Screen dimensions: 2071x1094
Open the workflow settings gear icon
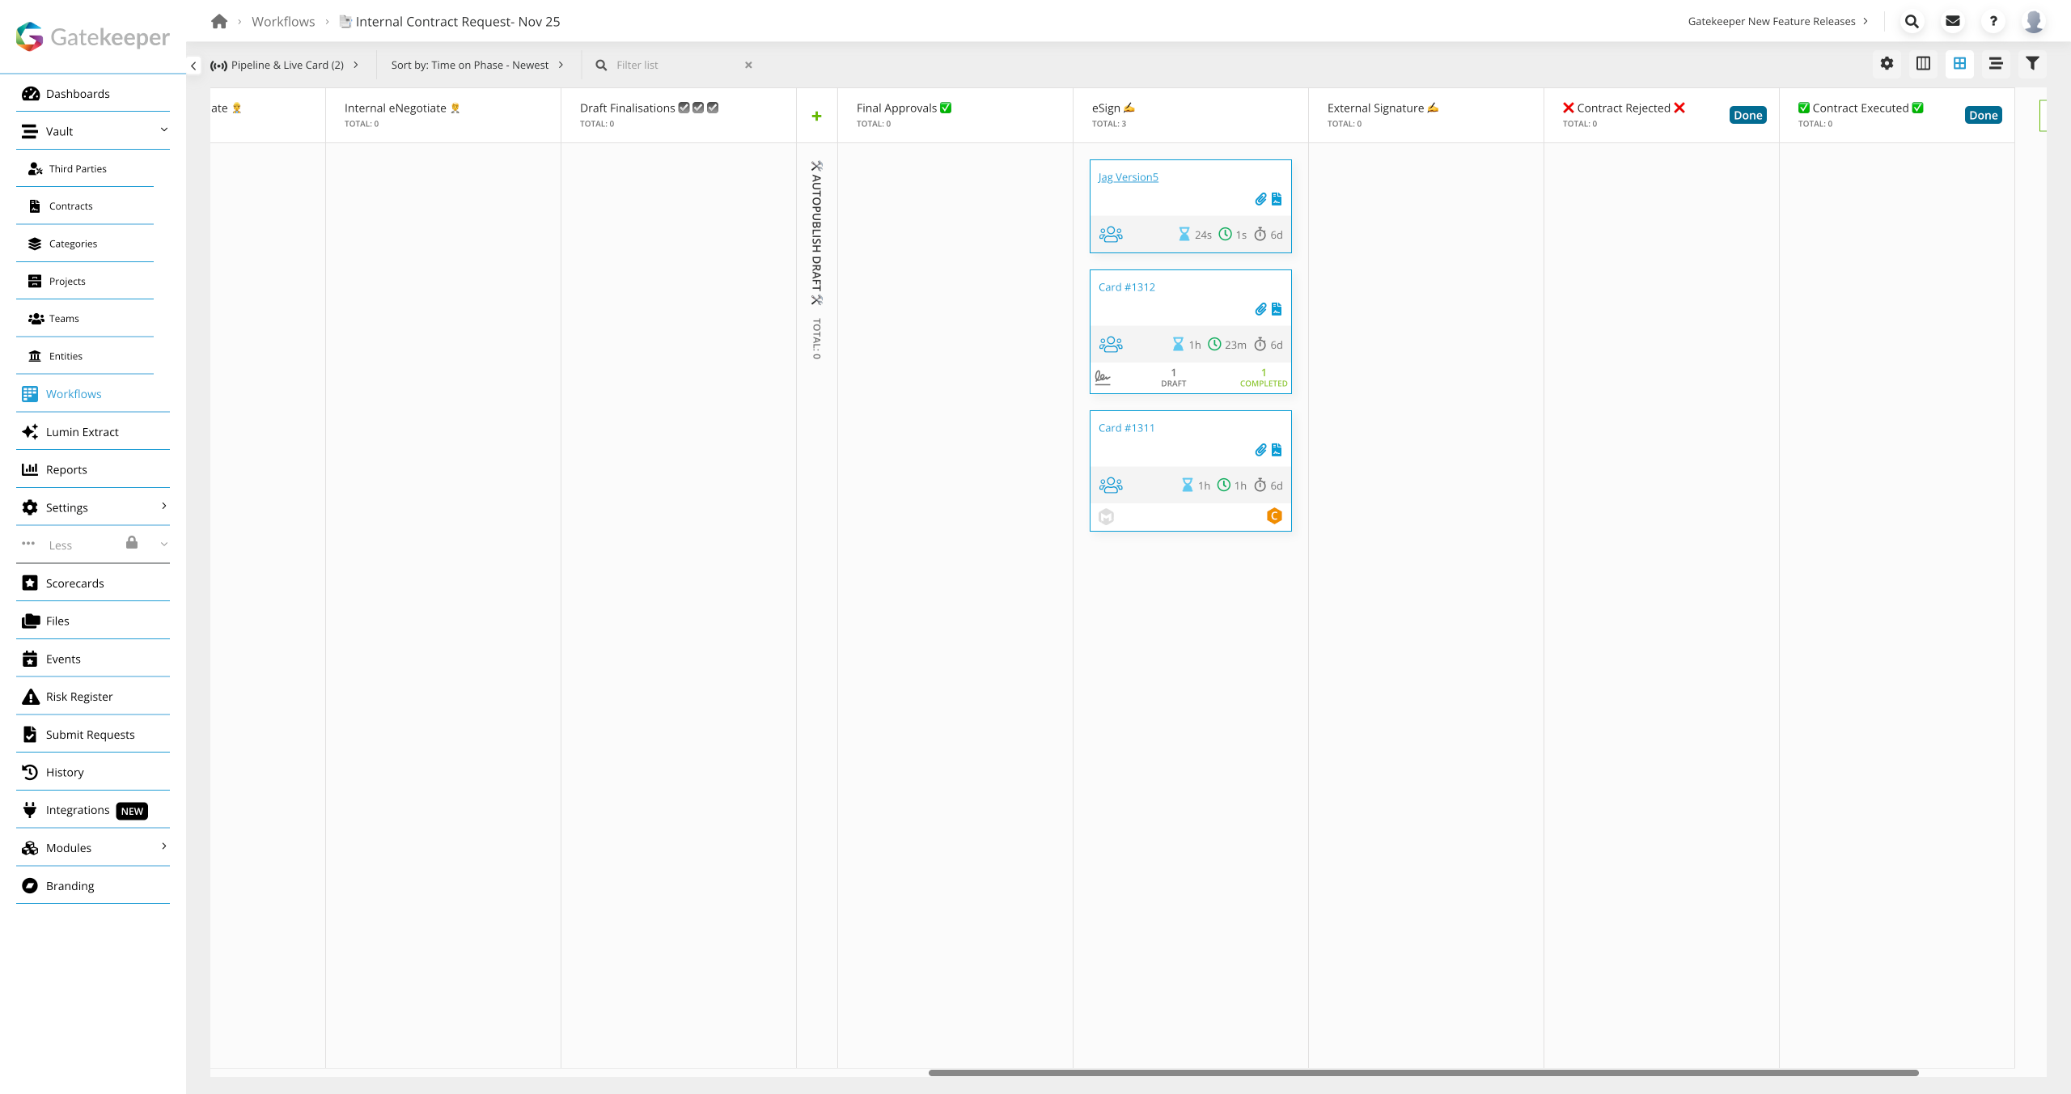[1887, 64]
